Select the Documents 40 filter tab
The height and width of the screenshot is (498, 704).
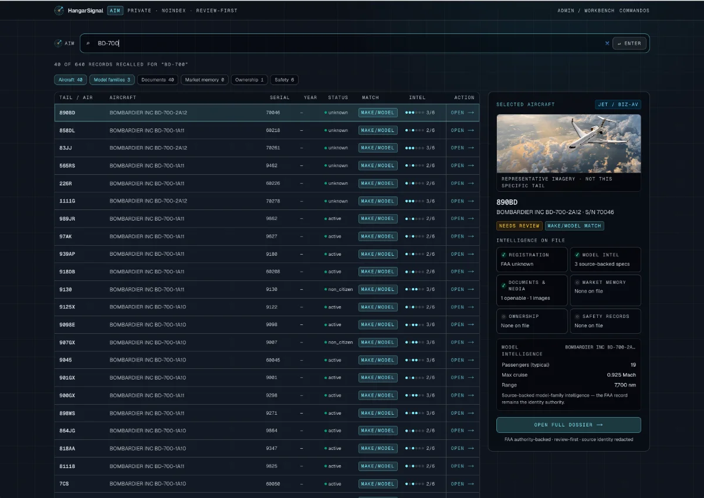pos(158,80)
